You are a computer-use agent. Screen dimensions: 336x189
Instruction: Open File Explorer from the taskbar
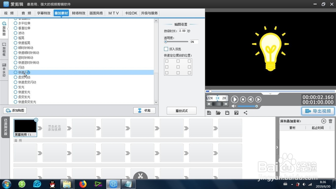point(67,184)
